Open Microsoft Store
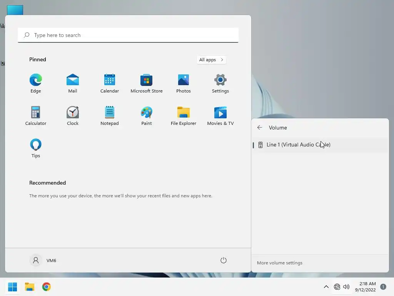 (147, 84)
